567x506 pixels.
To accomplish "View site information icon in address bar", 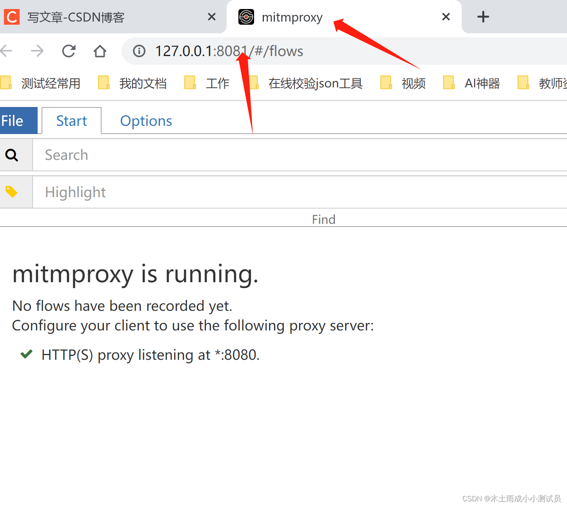I will click(x=139, y=51).
